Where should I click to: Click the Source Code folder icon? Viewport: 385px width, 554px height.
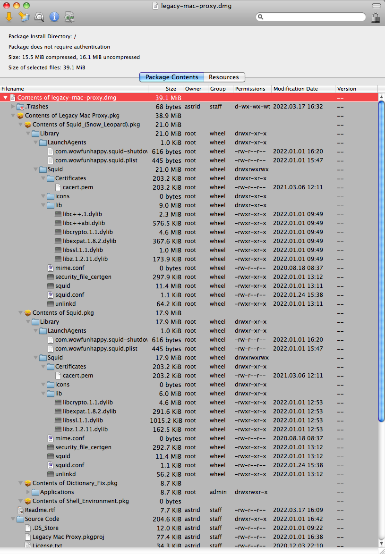pos(20,519)
